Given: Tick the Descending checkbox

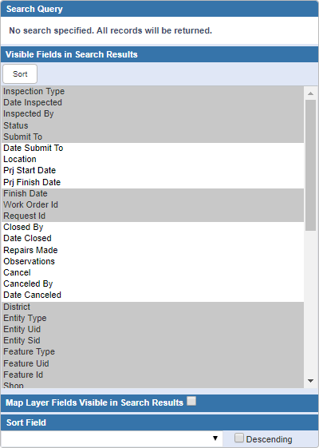Looking at the screenshot, I should (238, 438).
